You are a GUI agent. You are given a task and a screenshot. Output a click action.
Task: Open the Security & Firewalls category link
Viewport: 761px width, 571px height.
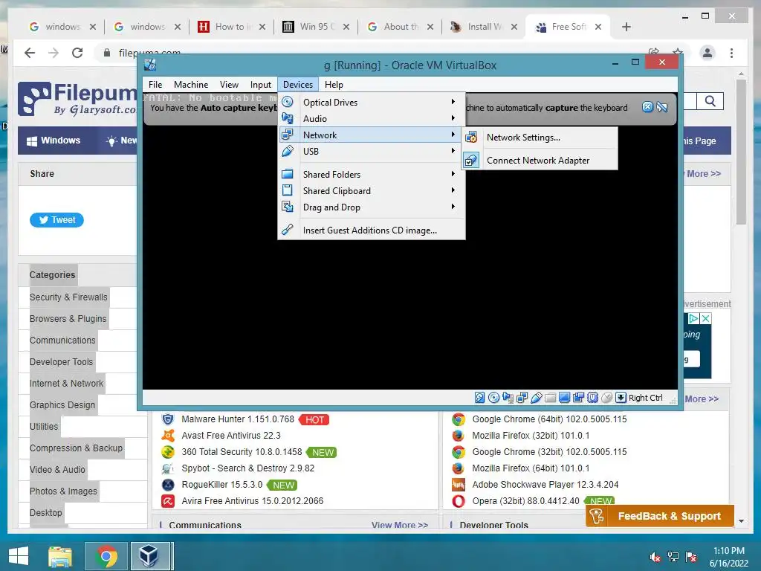pyautogui.click(x=68, y=297)
